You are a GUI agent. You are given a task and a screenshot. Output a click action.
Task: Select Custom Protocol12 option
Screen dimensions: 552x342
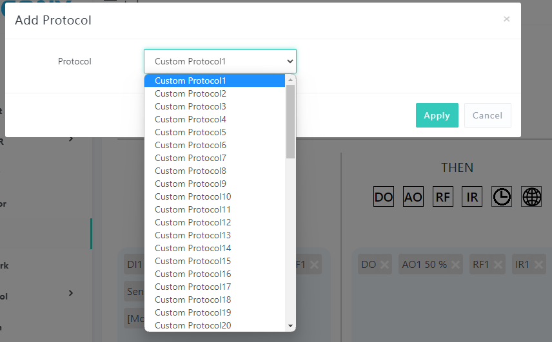pyautogui.click(x=192, y=222)
